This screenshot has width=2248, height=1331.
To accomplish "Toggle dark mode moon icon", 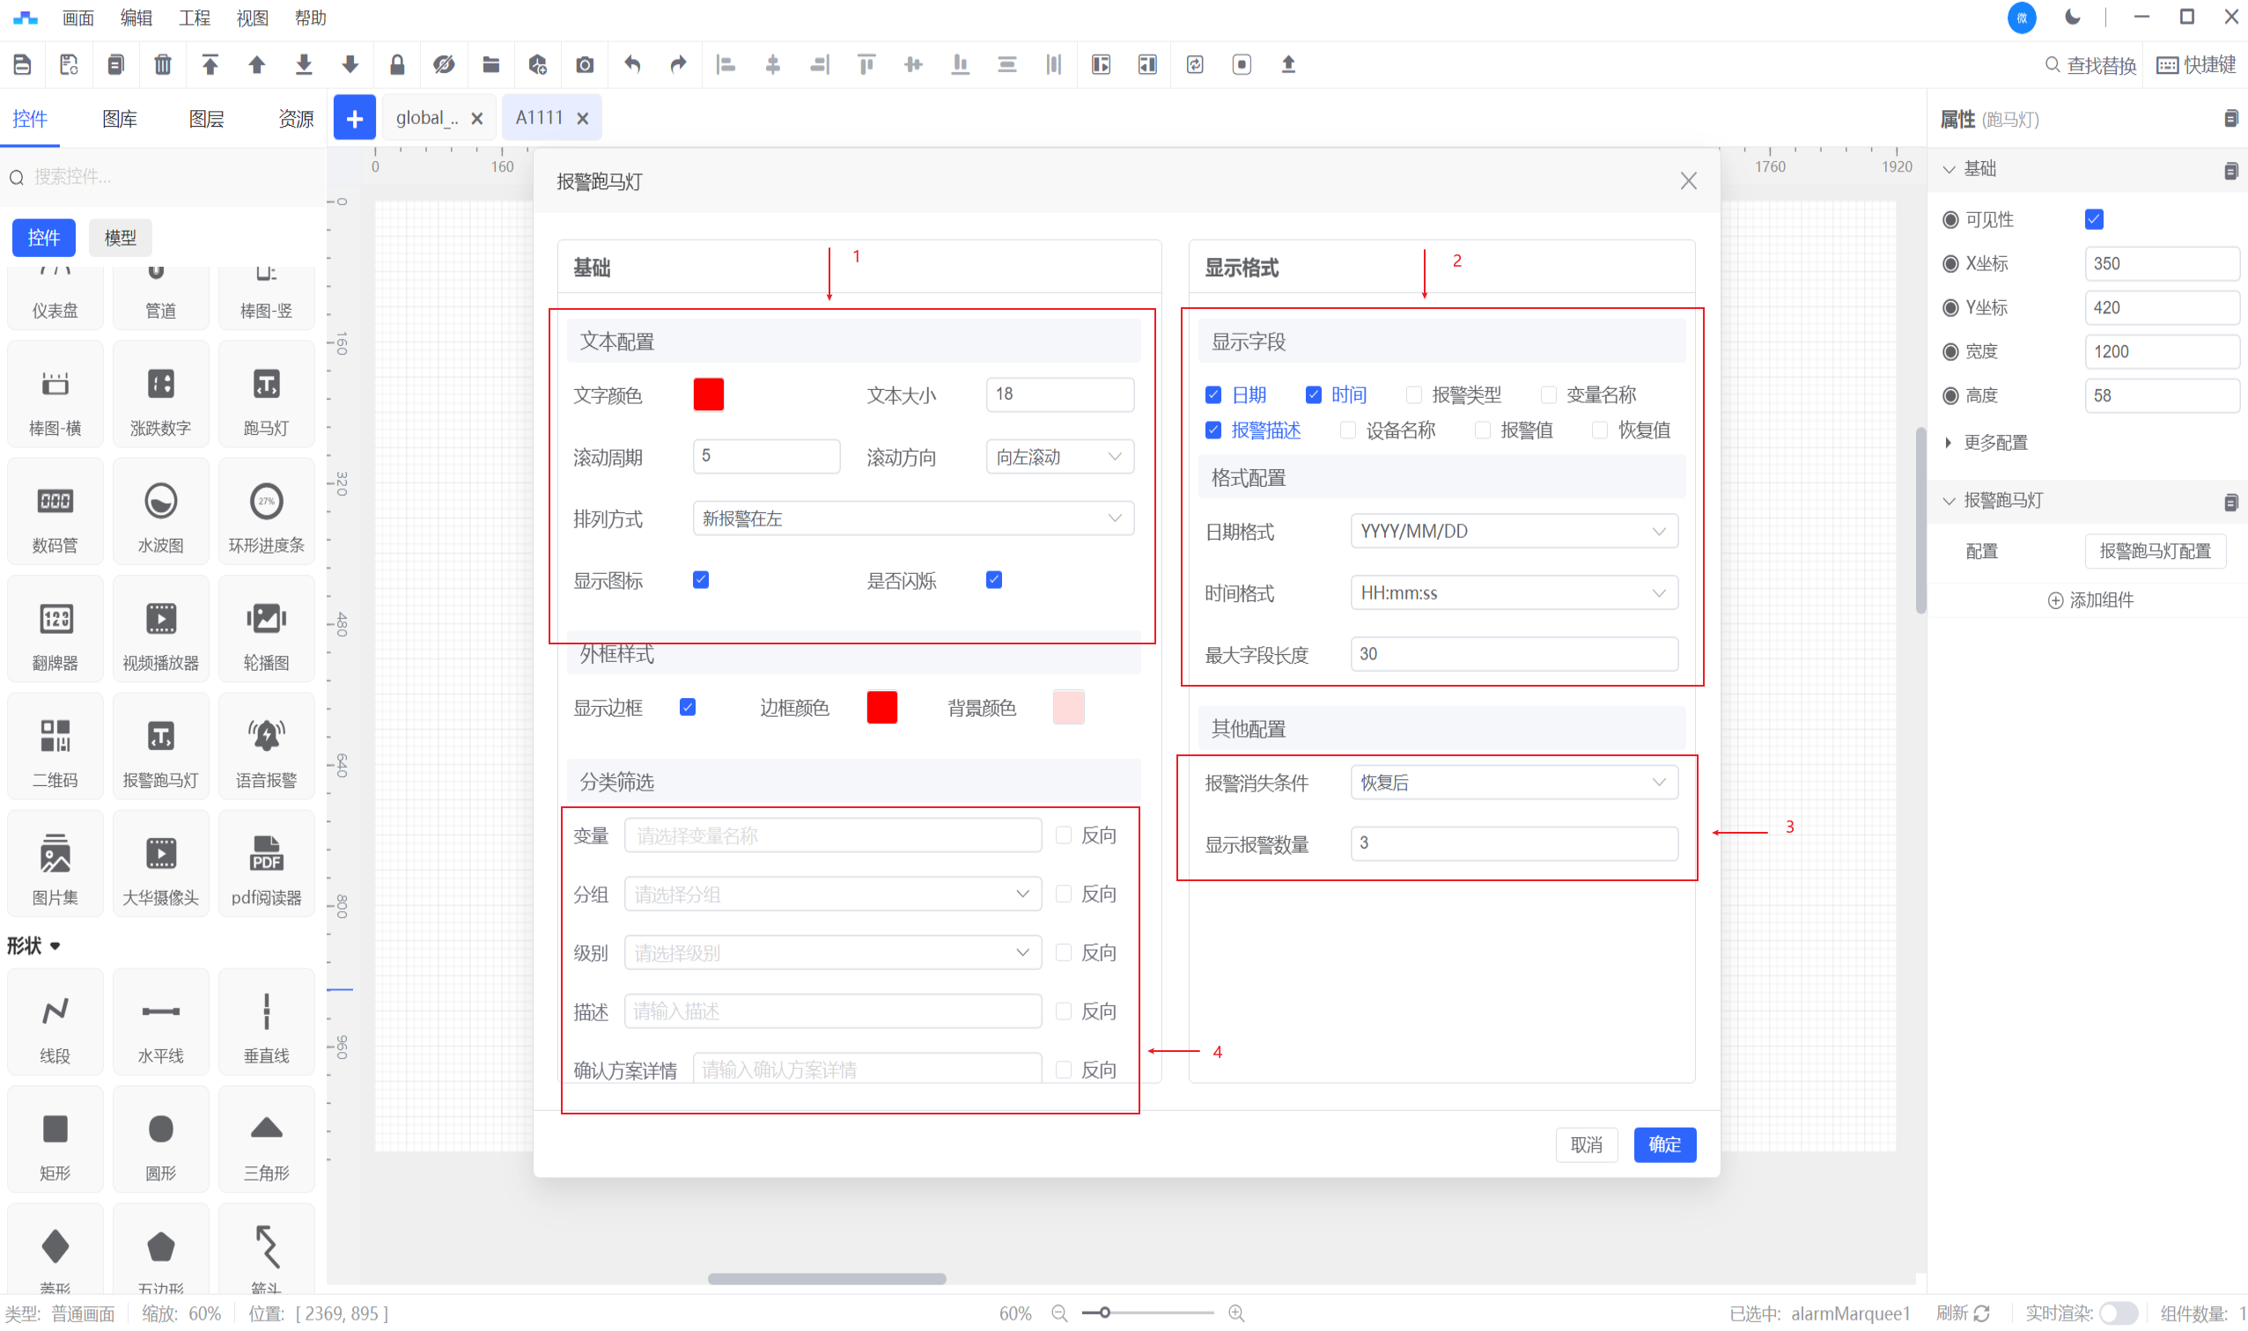I will point(2072,17).
